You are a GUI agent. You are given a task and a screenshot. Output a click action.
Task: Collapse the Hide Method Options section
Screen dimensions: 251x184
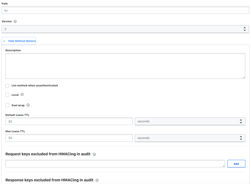tap(19, 41)
